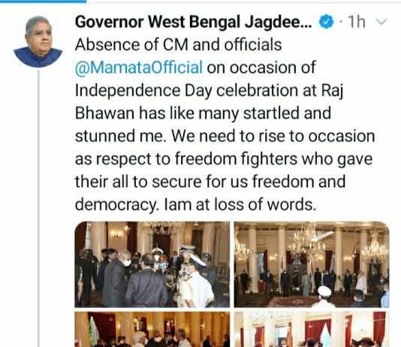Click the sentence 'Iam at loss of words.'

(x=240, y=205)
